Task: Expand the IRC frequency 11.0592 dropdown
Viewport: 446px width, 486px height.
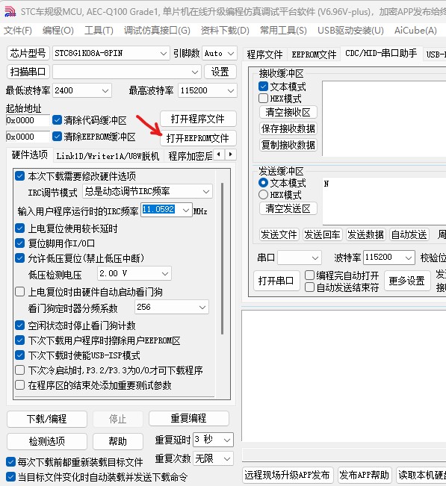Action: (x=186, y=210)
